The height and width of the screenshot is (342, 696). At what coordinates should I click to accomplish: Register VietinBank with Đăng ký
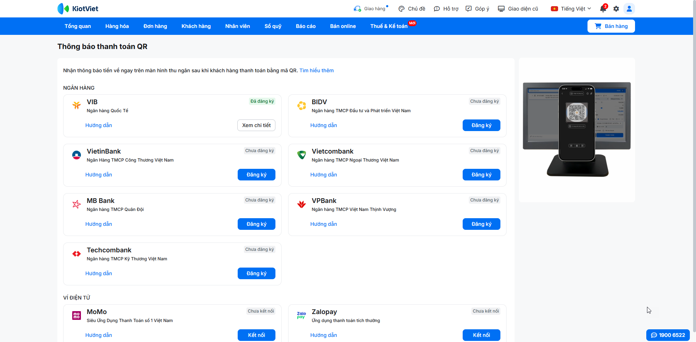pos(257,175)
